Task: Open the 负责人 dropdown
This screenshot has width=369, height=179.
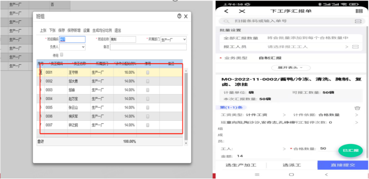Action: tap(72, 47)
